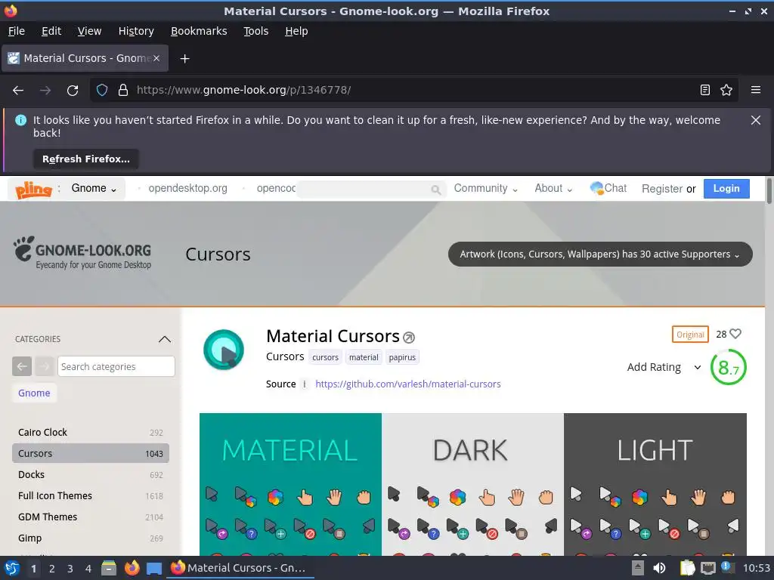This screenshot has height=580, width=774.
Task: Open the file manager icon in the taskbar
Action: tap(109, 568)
